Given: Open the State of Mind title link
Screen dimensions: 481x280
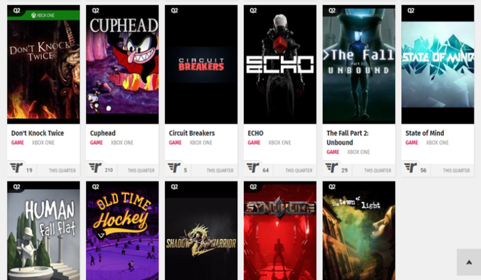Looking at the screenshot, I should (424, 133).
